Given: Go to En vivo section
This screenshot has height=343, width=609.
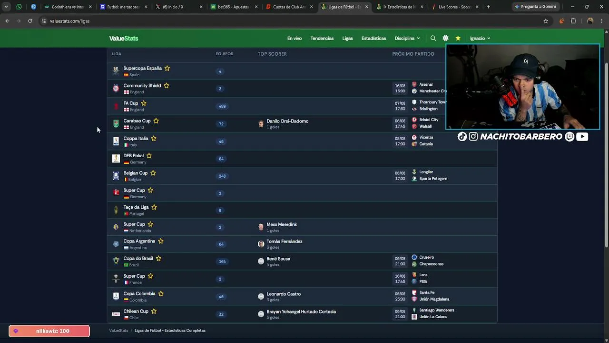Looking at the screenshot, I should pos(294,38).
